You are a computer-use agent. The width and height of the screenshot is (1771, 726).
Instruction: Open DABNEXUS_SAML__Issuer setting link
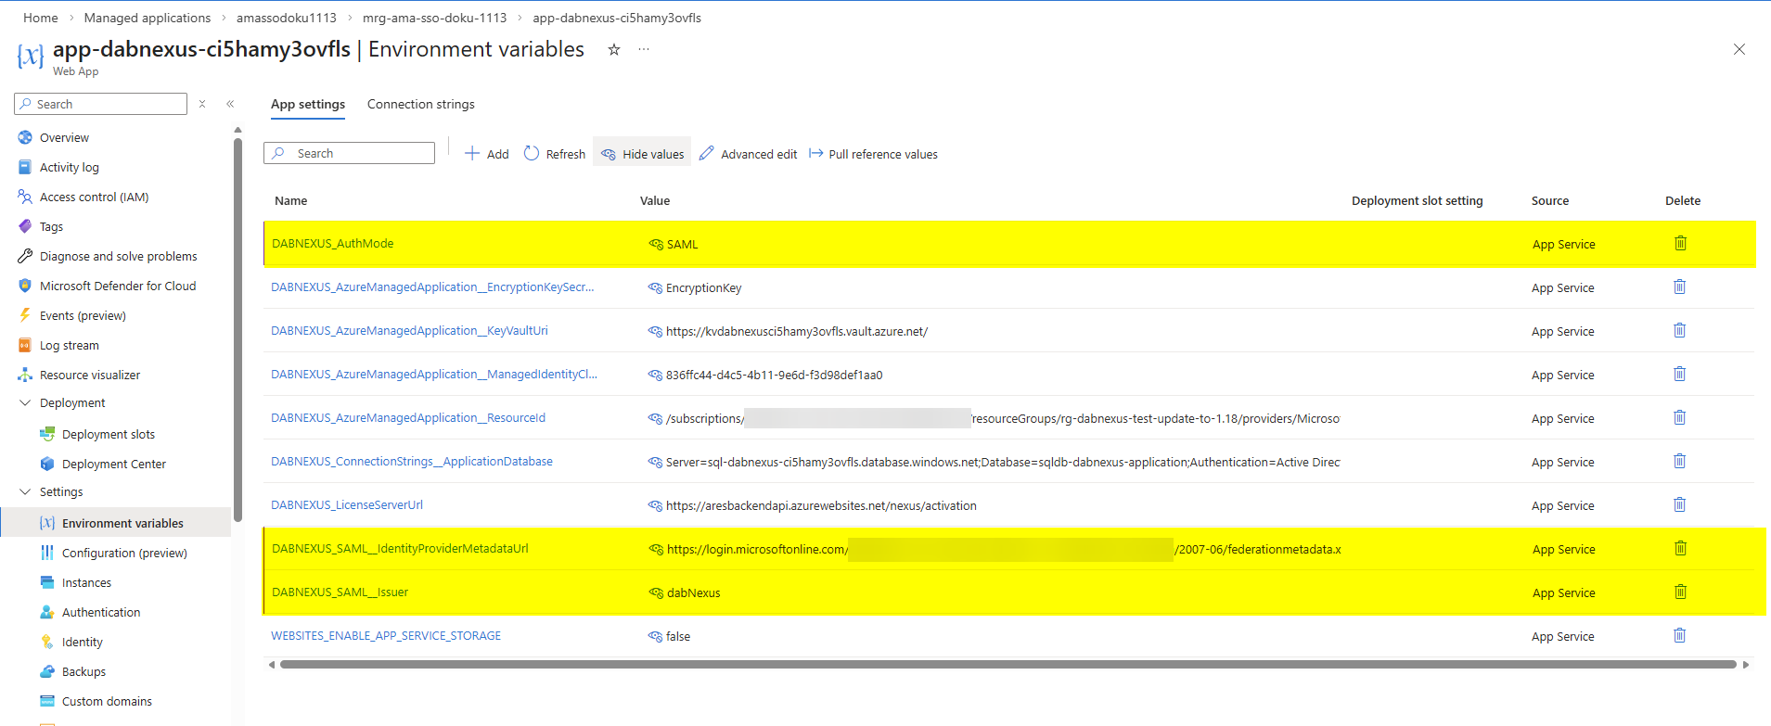pos(340,592)
